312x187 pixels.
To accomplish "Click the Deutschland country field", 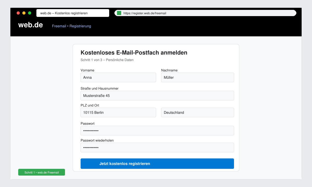I will 198,112.
